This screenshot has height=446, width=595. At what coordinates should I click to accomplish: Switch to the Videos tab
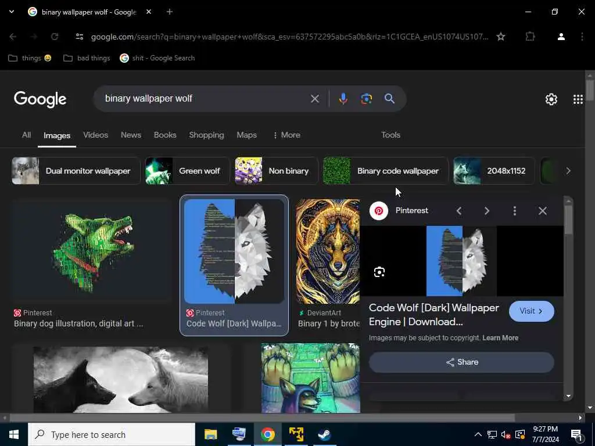(96, 135)
